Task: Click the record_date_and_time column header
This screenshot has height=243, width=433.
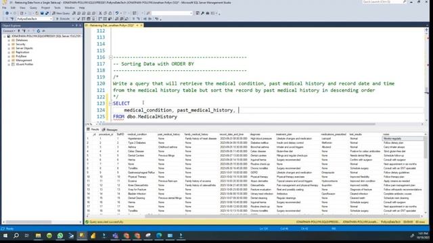Action: 231,134
